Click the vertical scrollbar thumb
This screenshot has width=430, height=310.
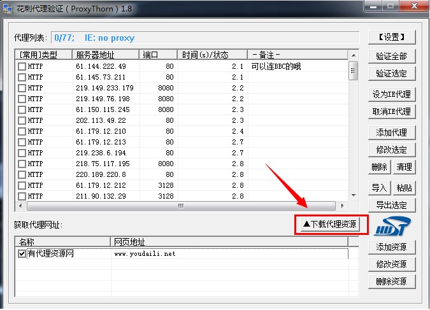pyautogui.click(x=353, y=71)
